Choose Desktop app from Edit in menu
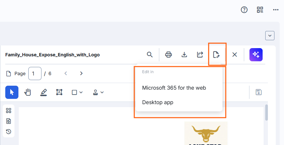This screenshot has width=284, height=145. [x=158, y=102]
